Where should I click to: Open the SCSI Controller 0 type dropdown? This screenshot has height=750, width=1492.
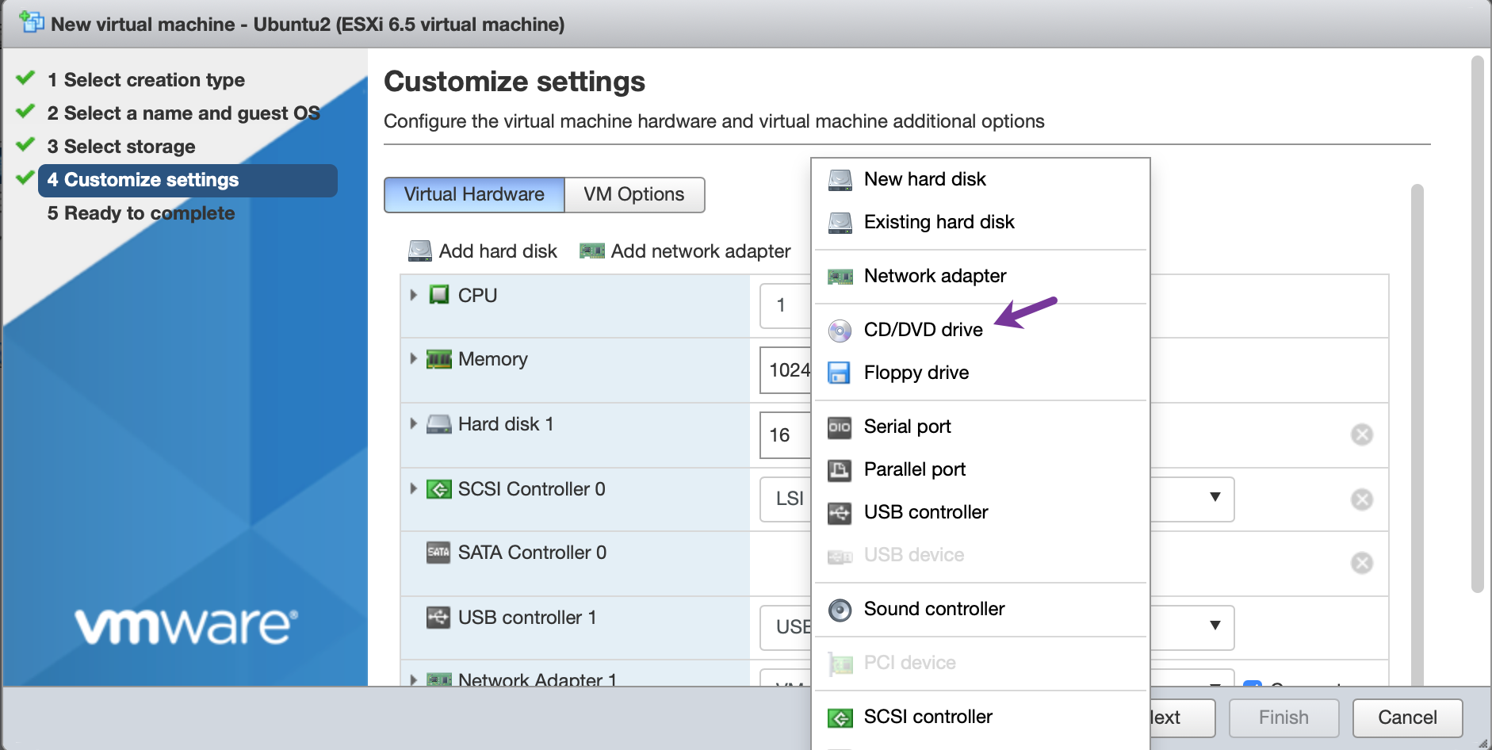(1215, 498)
